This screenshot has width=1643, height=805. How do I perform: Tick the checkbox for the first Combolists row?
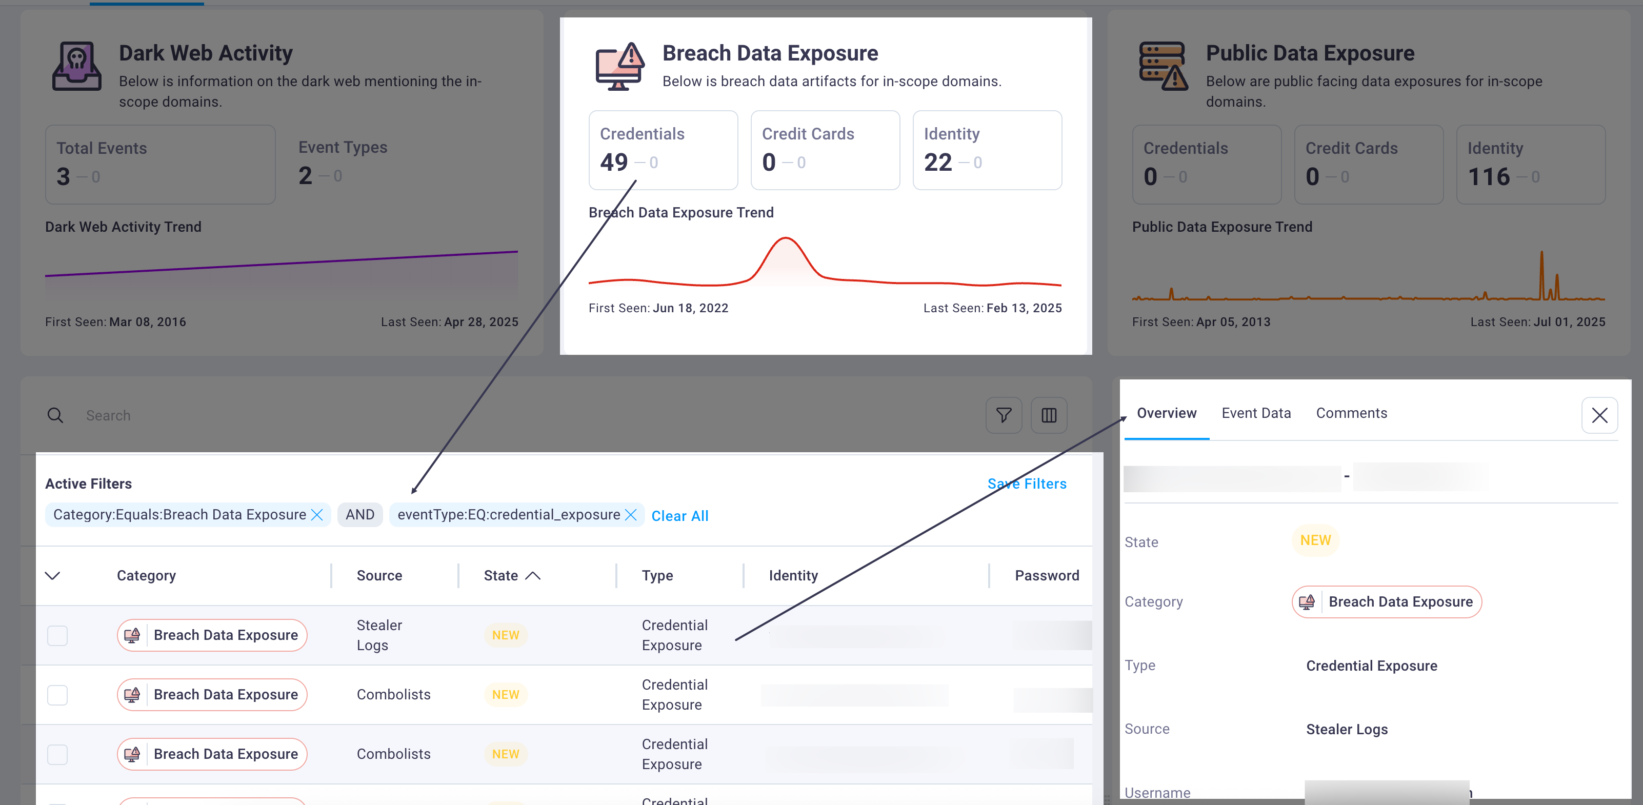[57, 695]
